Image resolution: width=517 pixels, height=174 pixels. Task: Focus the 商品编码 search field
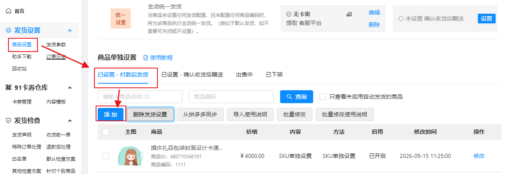[231, 97]
